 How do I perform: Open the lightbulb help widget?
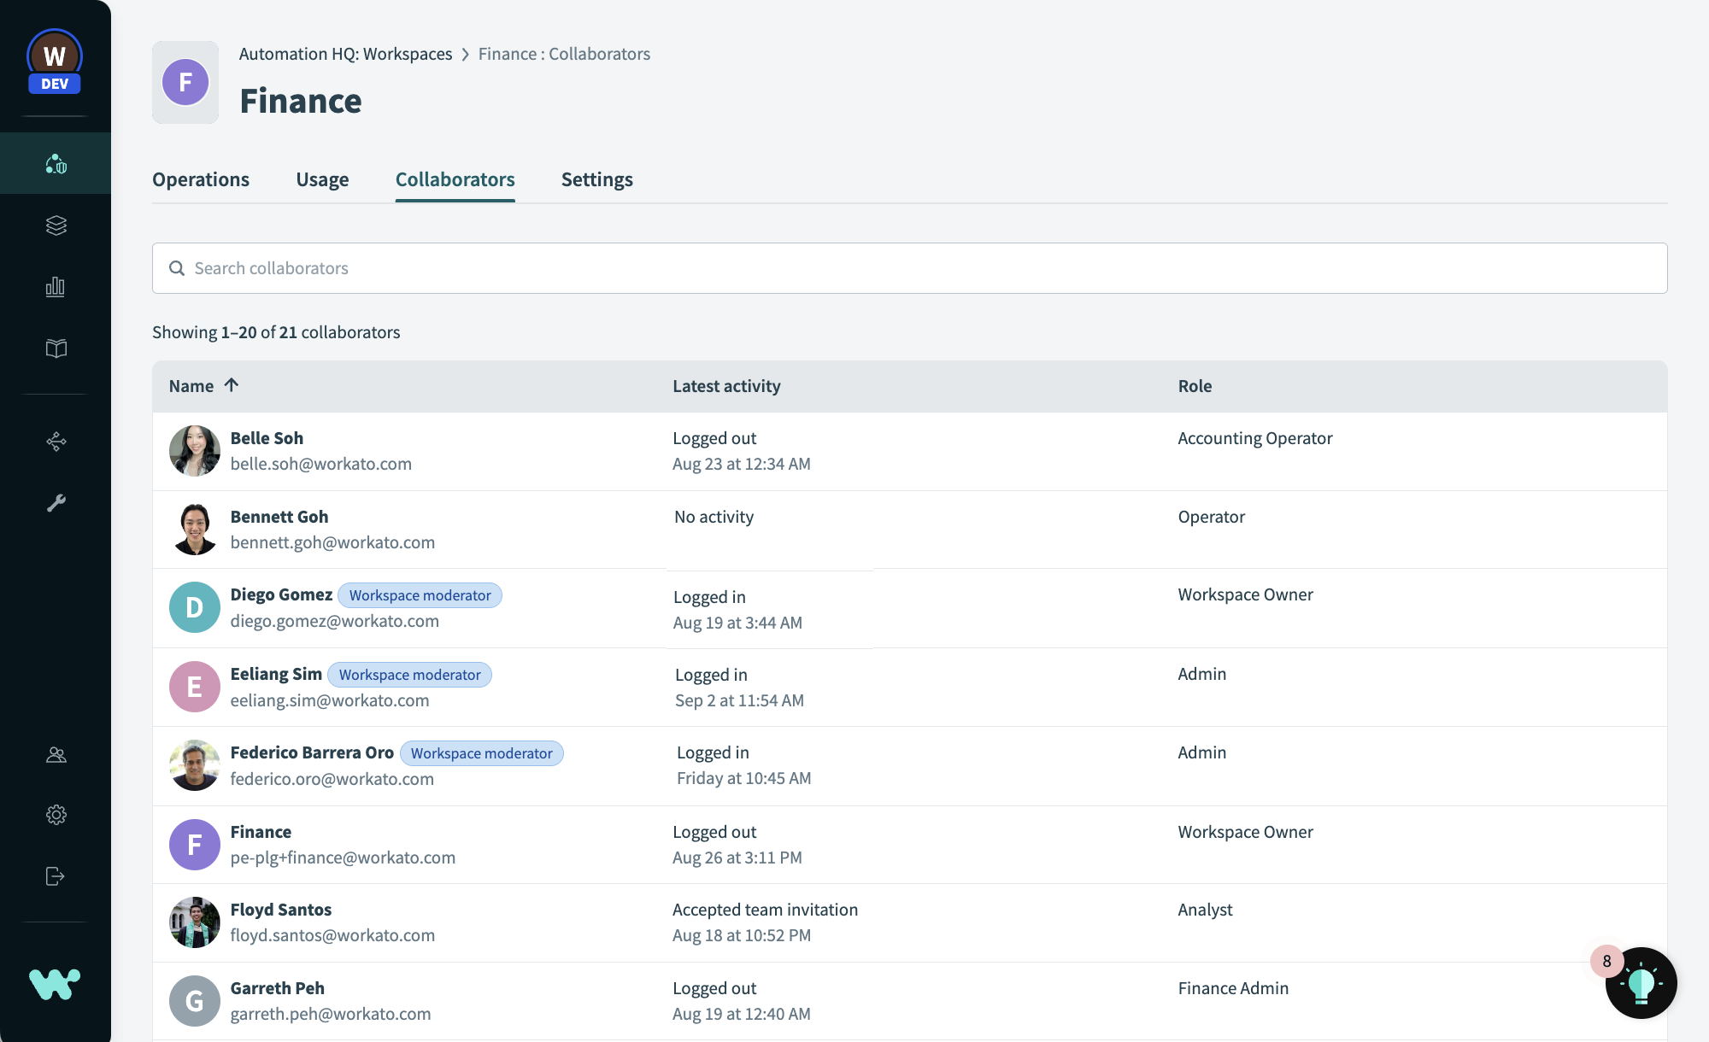[1641, 983]
